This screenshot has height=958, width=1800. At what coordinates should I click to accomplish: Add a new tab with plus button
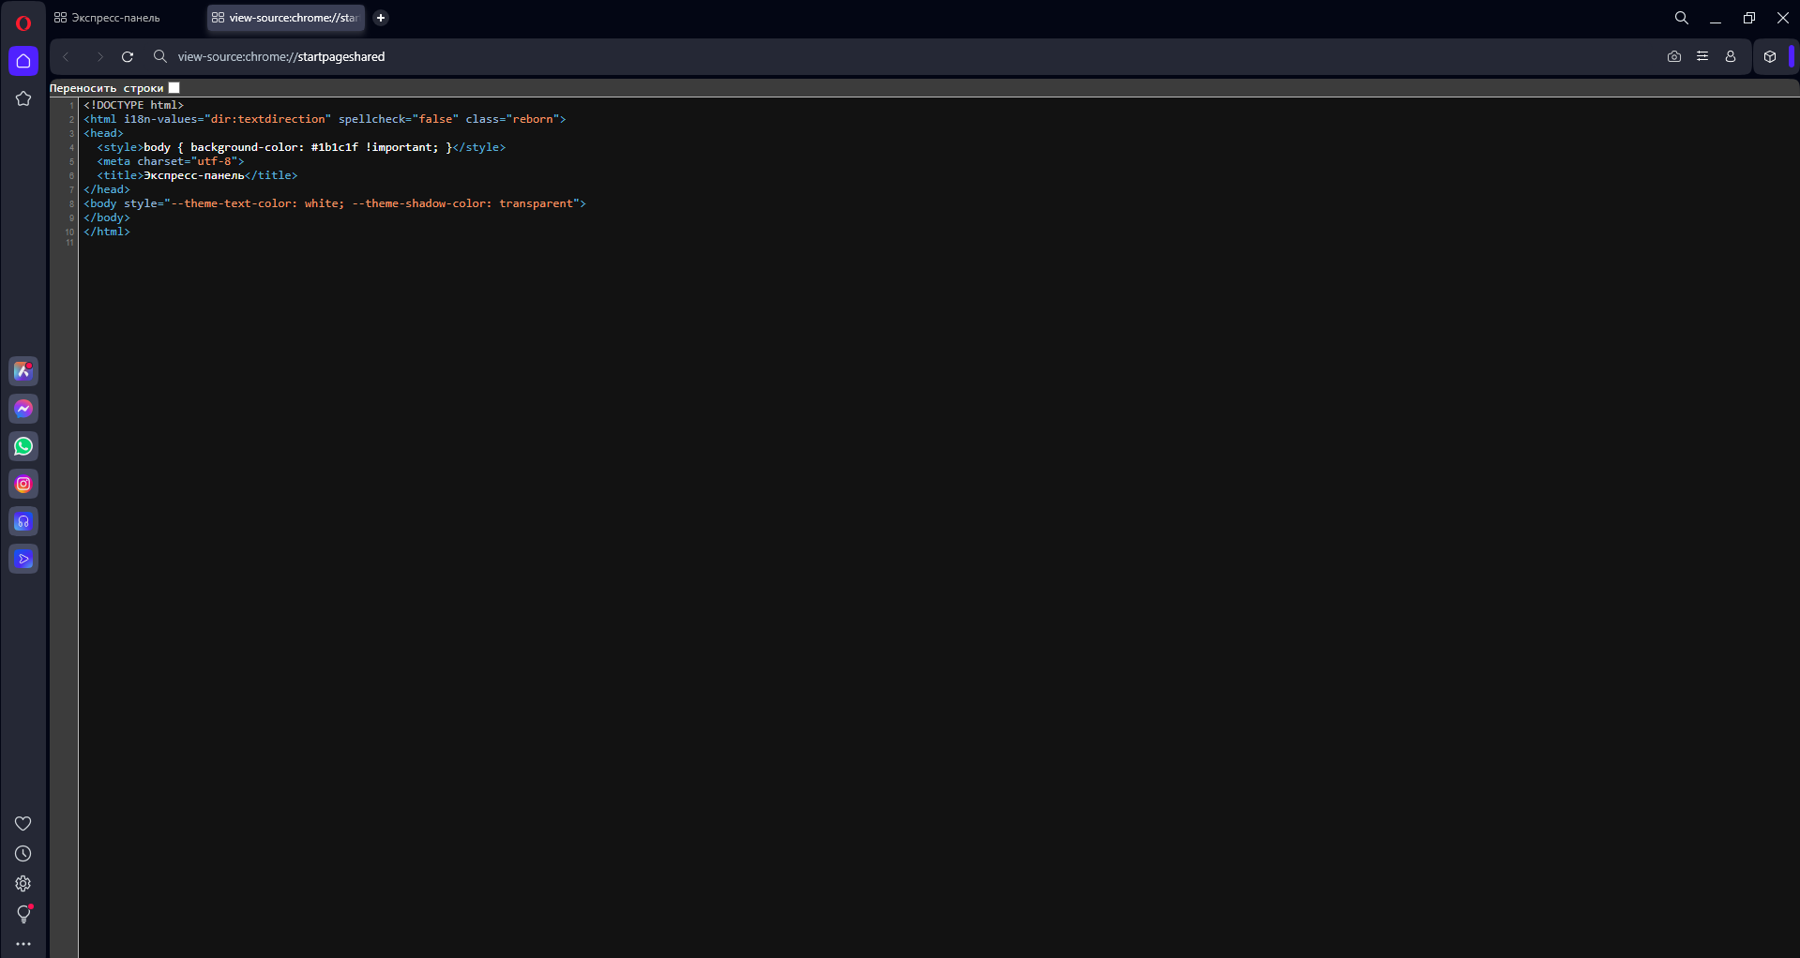[x=381, y=18]
